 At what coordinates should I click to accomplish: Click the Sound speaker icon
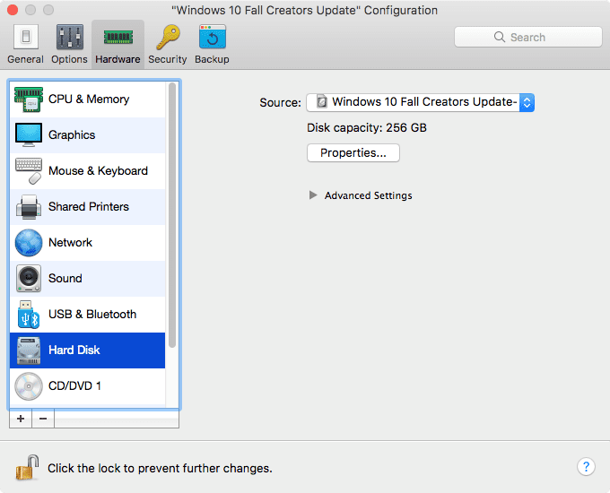click(x=29, y=279)
